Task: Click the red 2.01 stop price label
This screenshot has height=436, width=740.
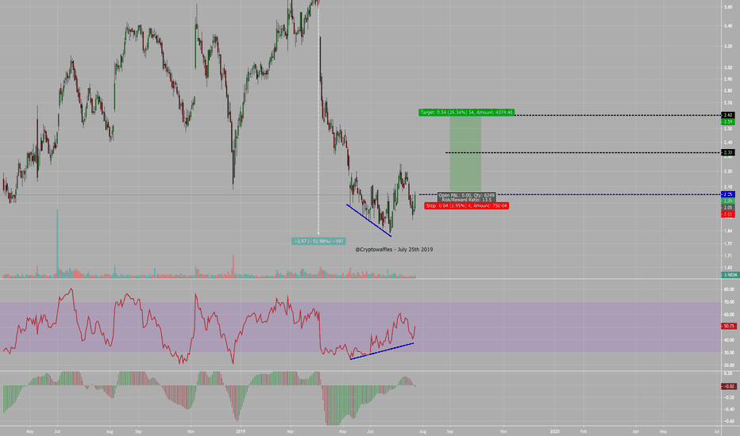Action: [x=728, y=215]
